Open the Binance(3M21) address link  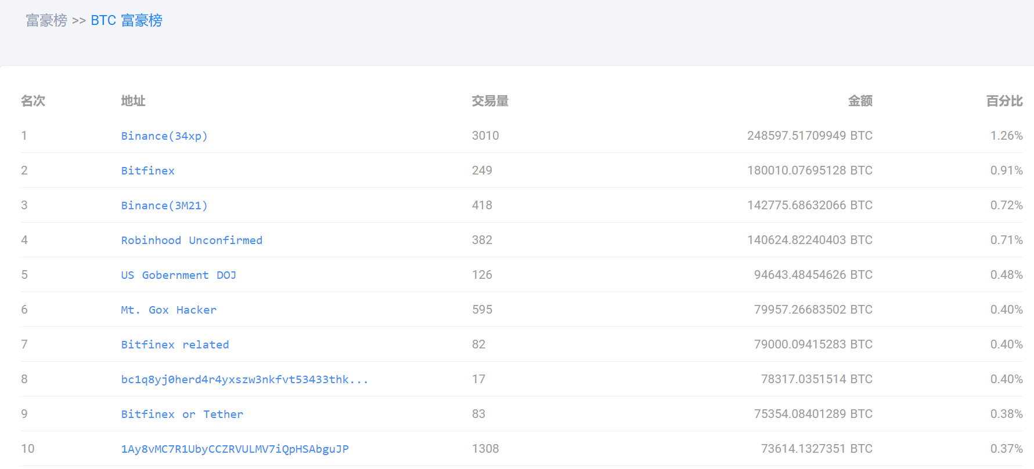(x=164, y=205)
